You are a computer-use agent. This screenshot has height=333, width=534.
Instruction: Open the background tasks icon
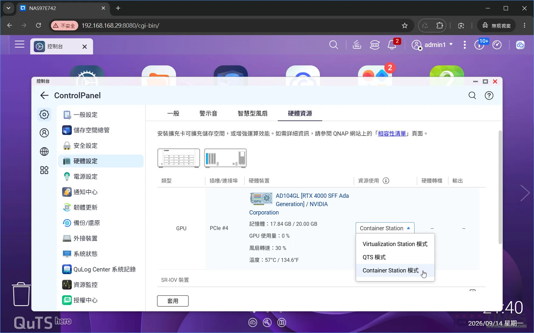click(357, 45)
